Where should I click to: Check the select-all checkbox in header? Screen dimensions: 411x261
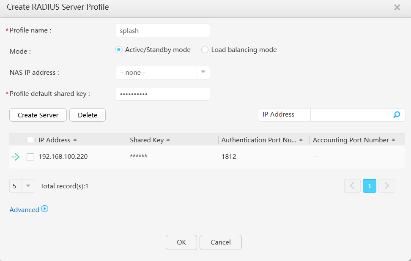click(30, 140)
